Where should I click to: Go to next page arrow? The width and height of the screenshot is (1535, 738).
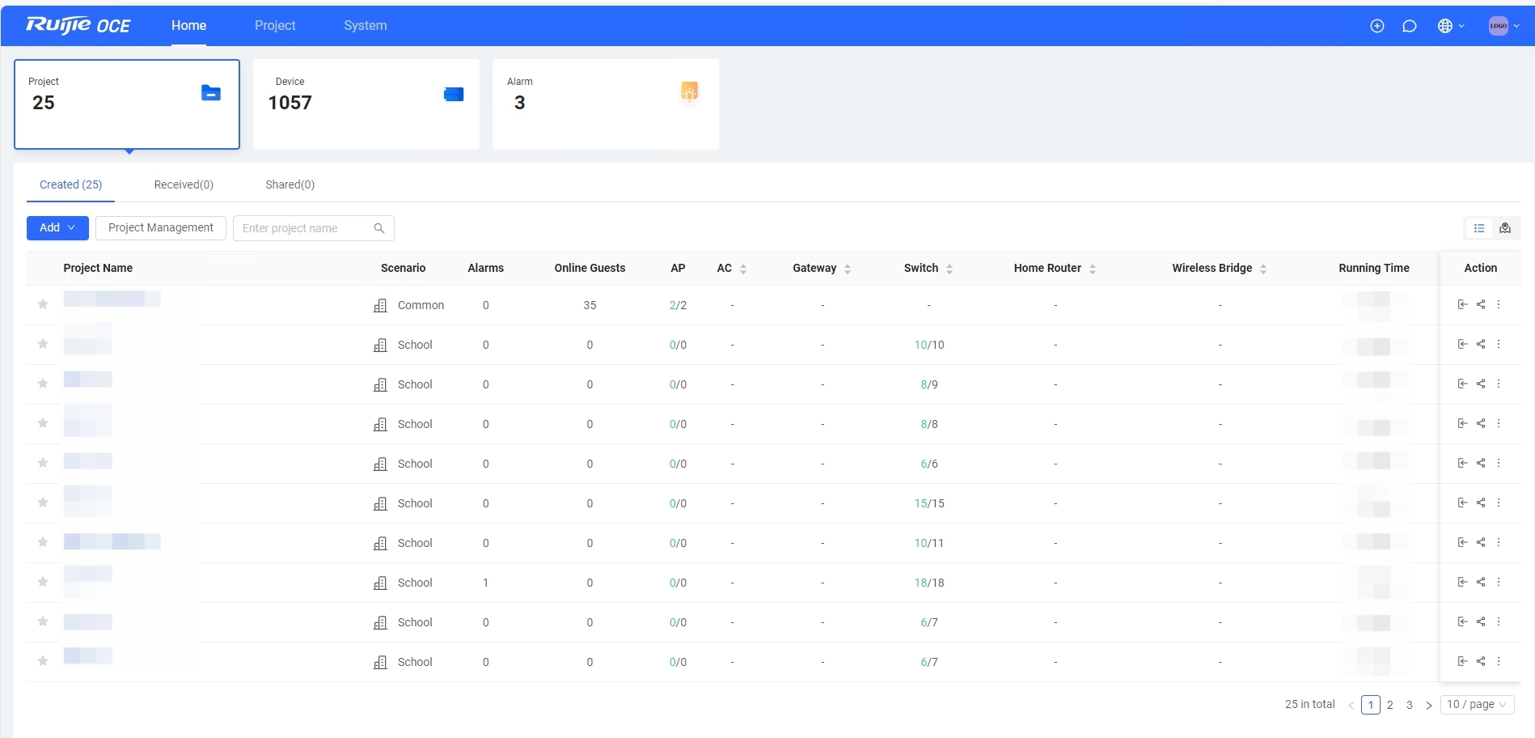[1429, 705]
